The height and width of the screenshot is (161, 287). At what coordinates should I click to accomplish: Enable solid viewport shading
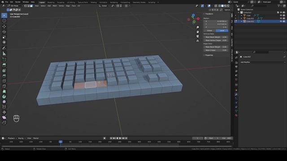(222, 6)
